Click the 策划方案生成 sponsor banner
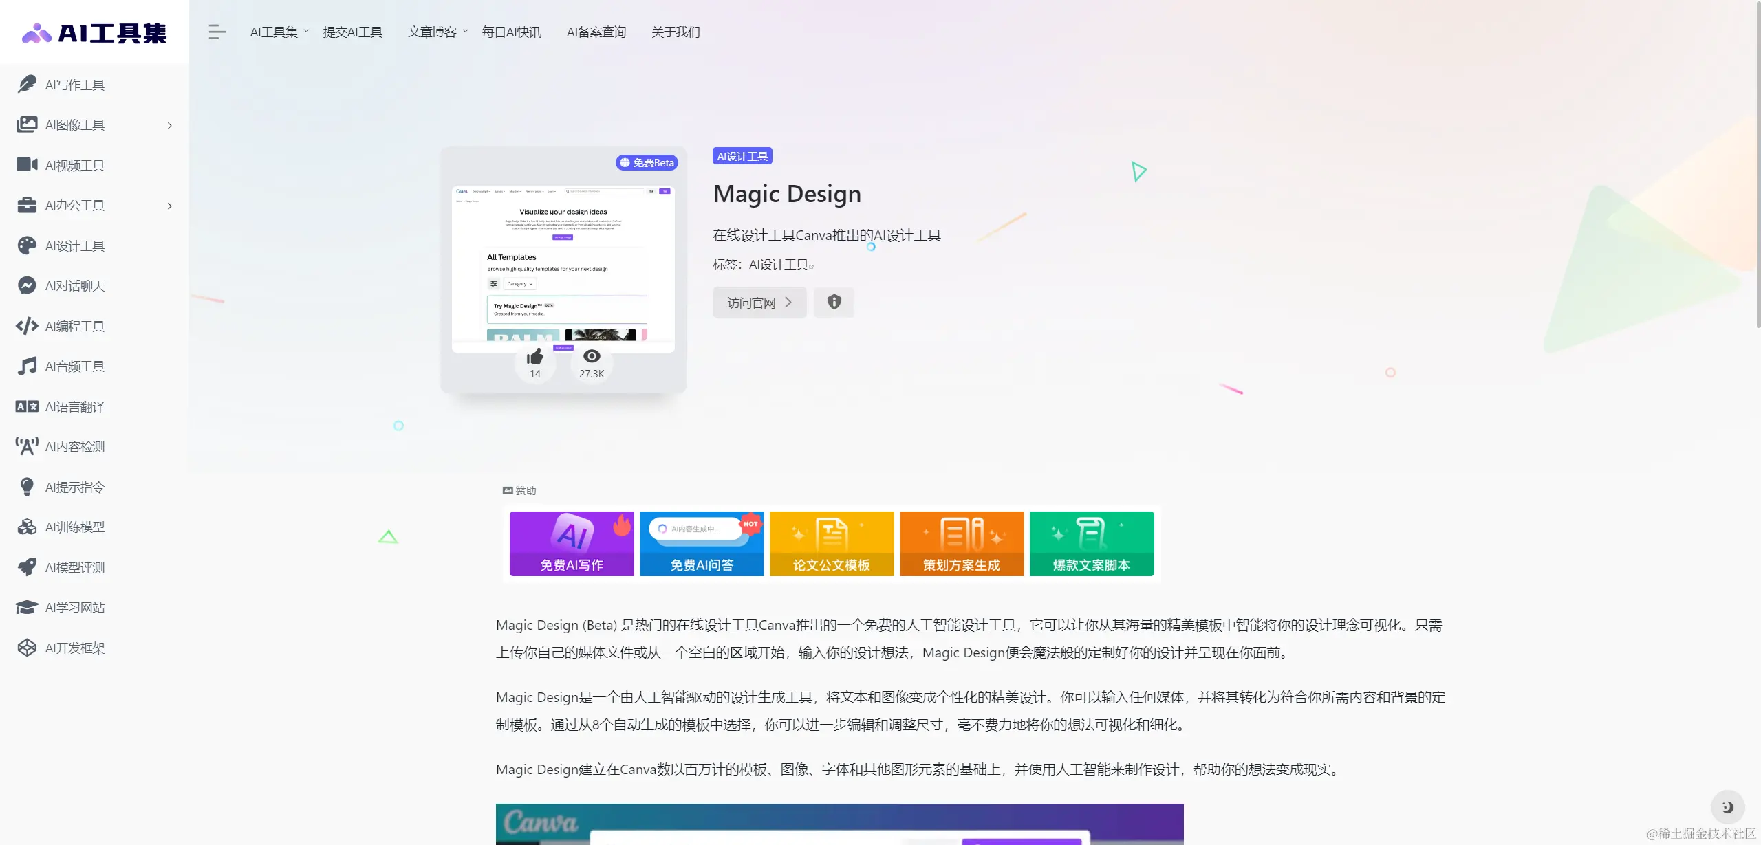The width and height of the screenshot is (1761, 845). point(962,543)
